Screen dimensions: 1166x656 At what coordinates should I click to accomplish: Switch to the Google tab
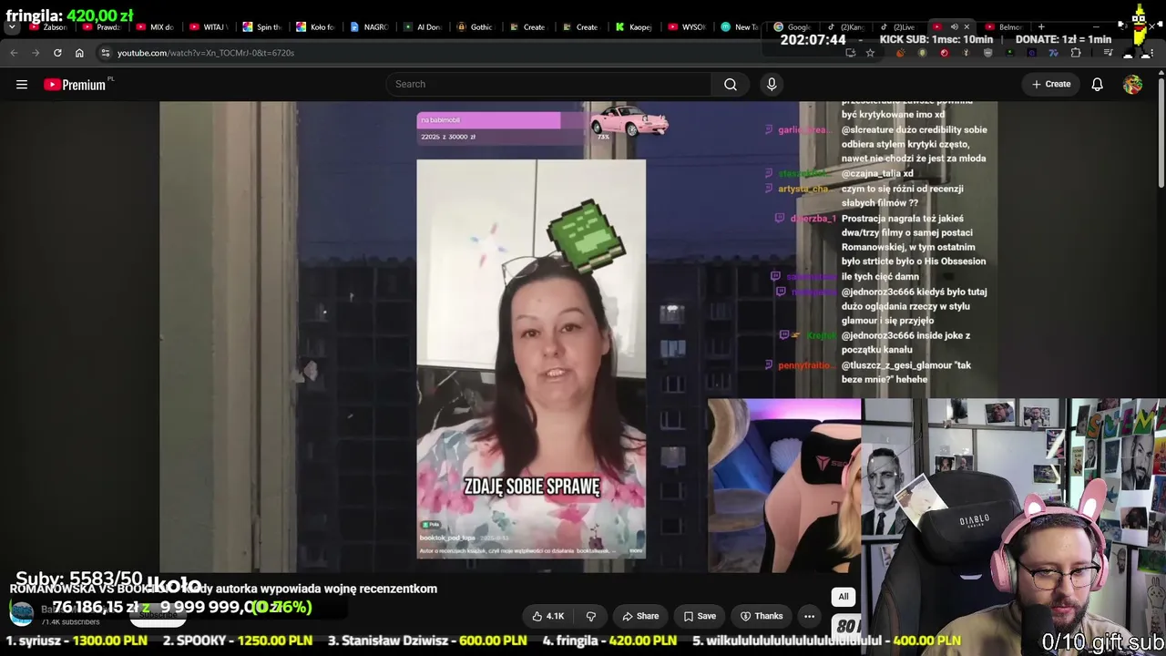coord(793,27)
